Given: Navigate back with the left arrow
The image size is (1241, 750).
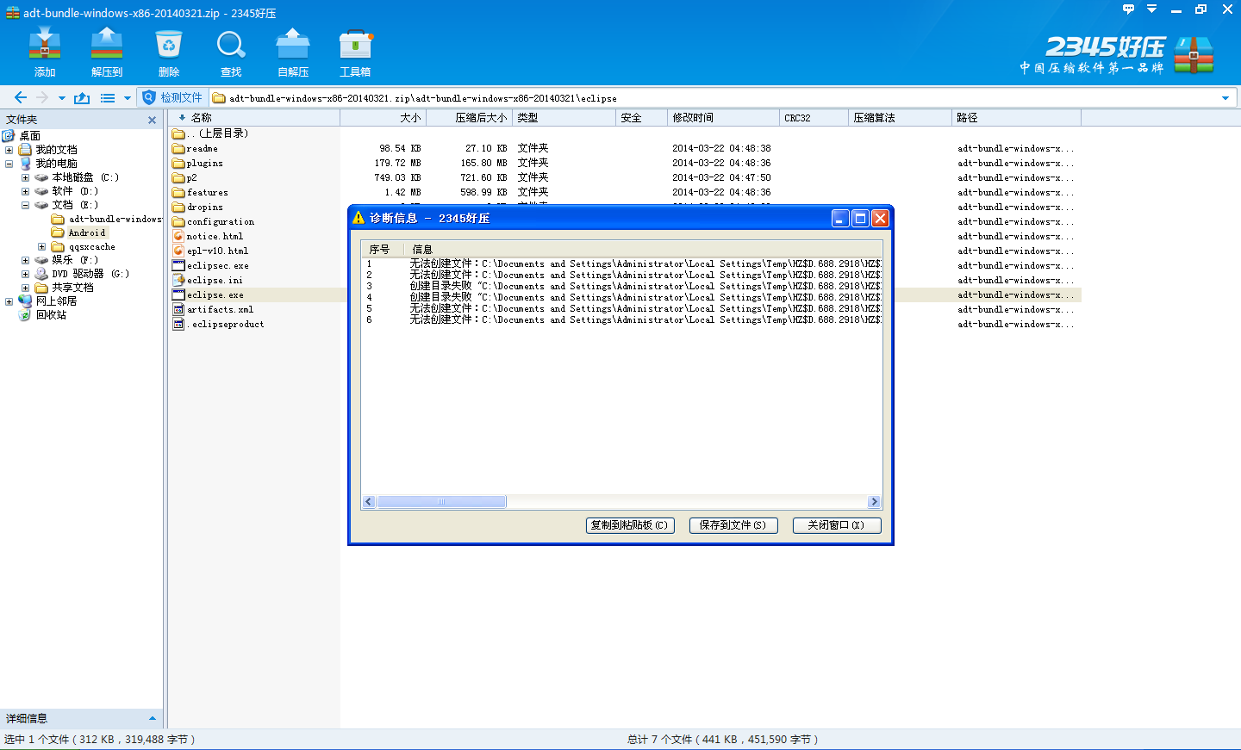Looking at the screenshot, I should [x=21, y=98].
